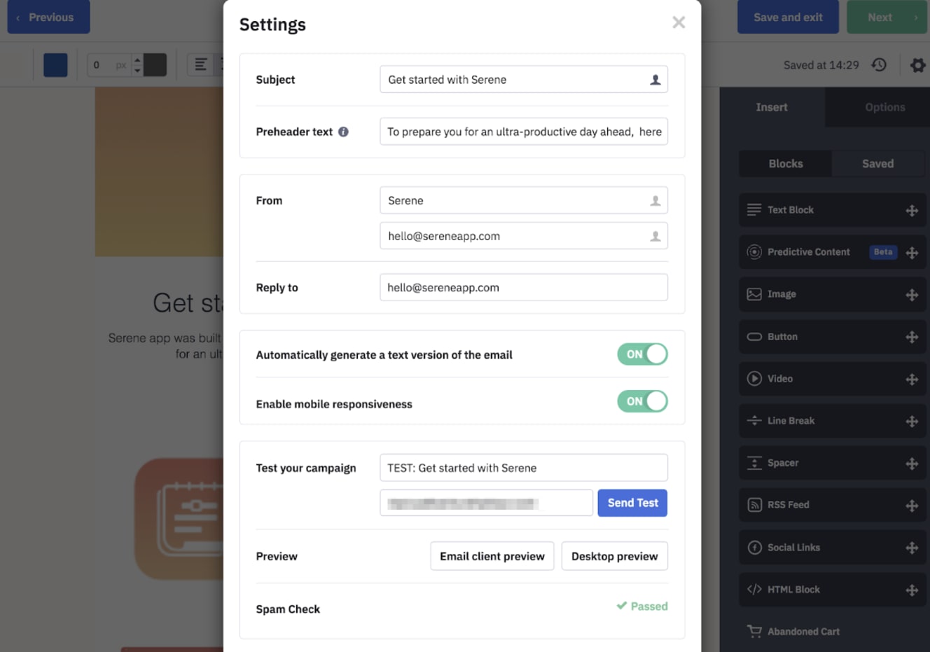The width and height of the screenshot is (930, 652).
Task: Click the RSS Feed move icon
Action: click(911, 506)
